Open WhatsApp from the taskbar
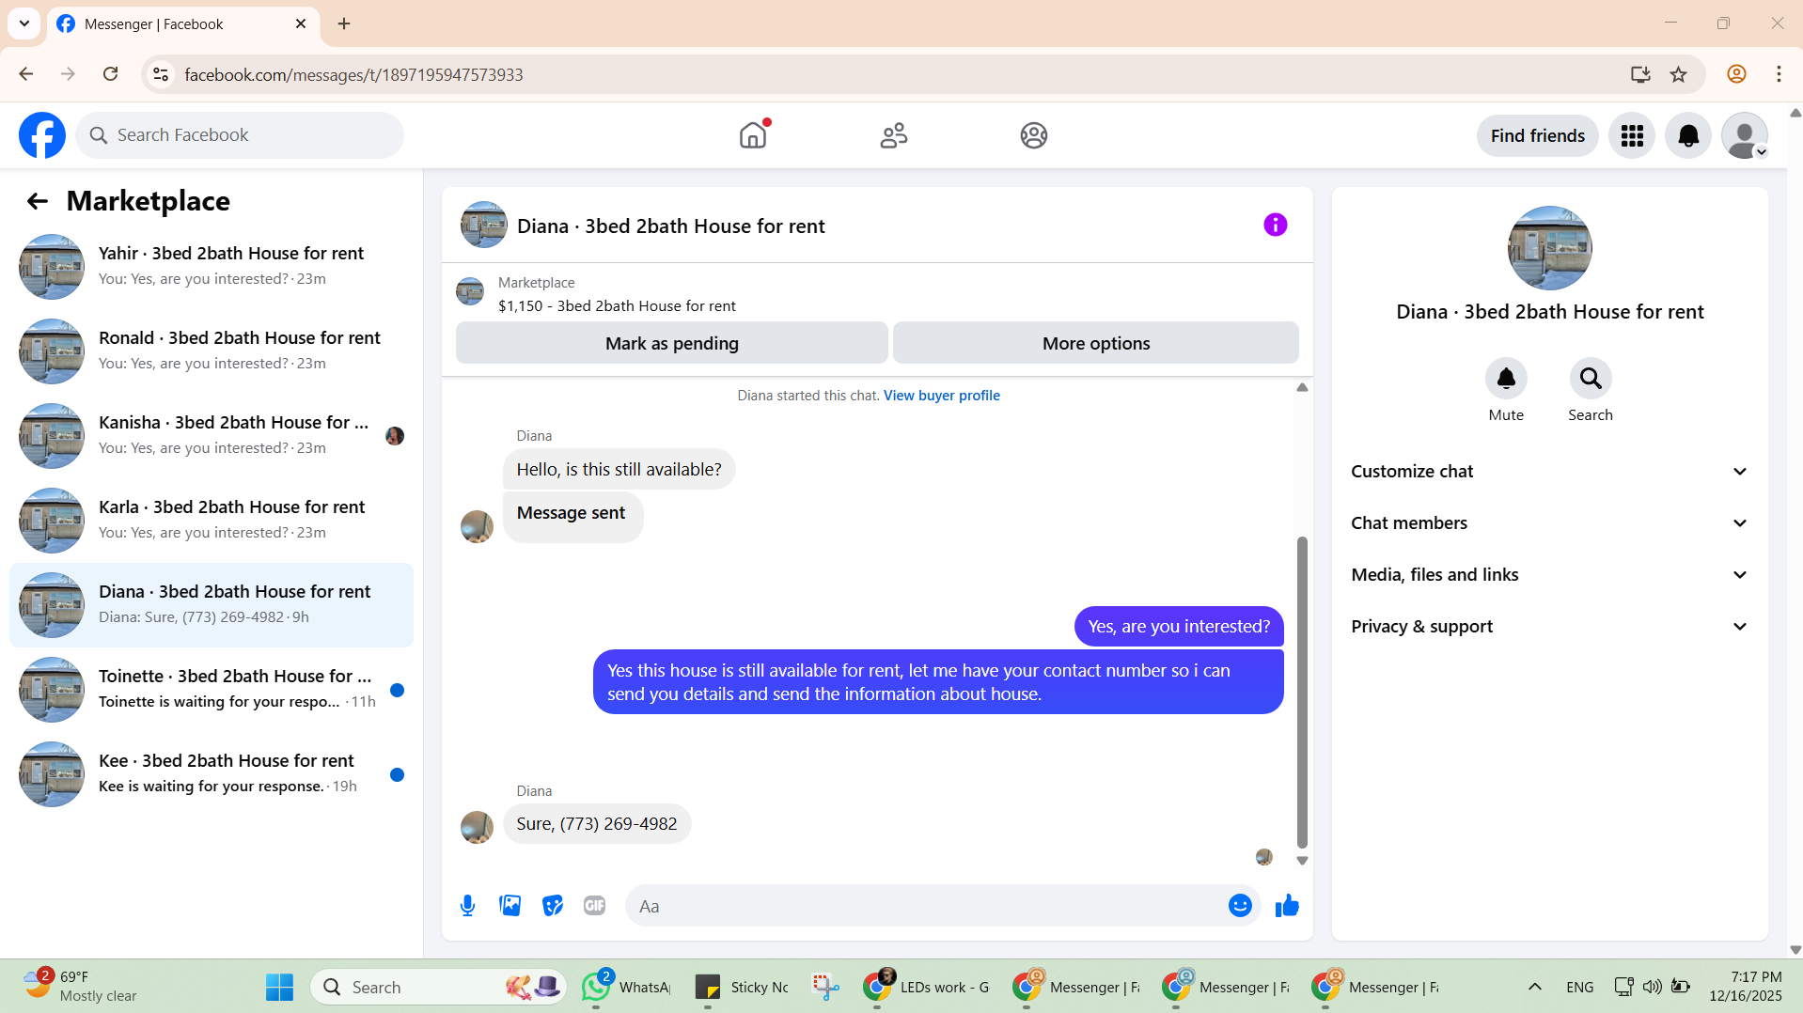This screenshot has width=1803, height=1013. pyautogui.click(x=626, y=987)
